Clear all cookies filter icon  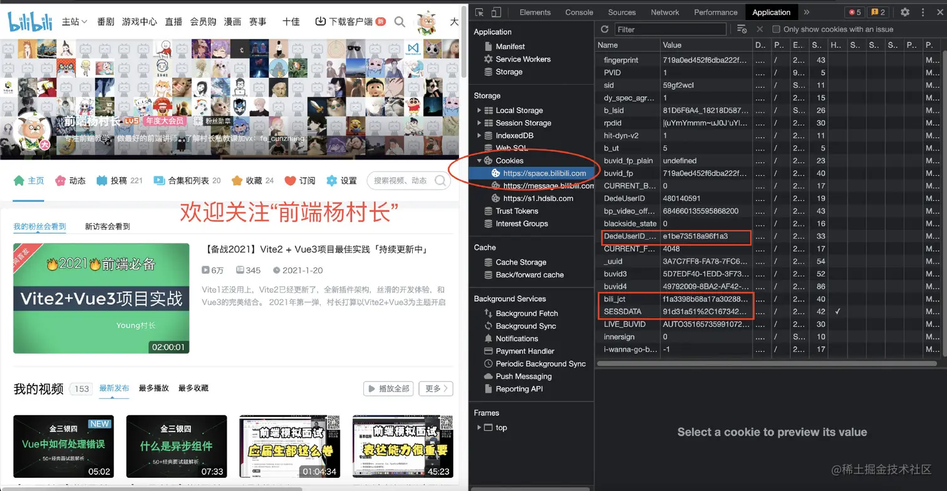pyautogui.click(x=742, y=29)
